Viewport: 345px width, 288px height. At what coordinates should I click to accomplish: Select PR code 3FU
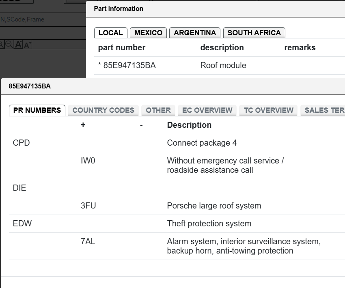tap(88, 206)
